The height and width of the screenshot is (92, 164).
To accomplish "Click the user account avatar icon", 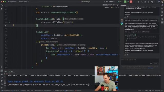I will [162, 2].
